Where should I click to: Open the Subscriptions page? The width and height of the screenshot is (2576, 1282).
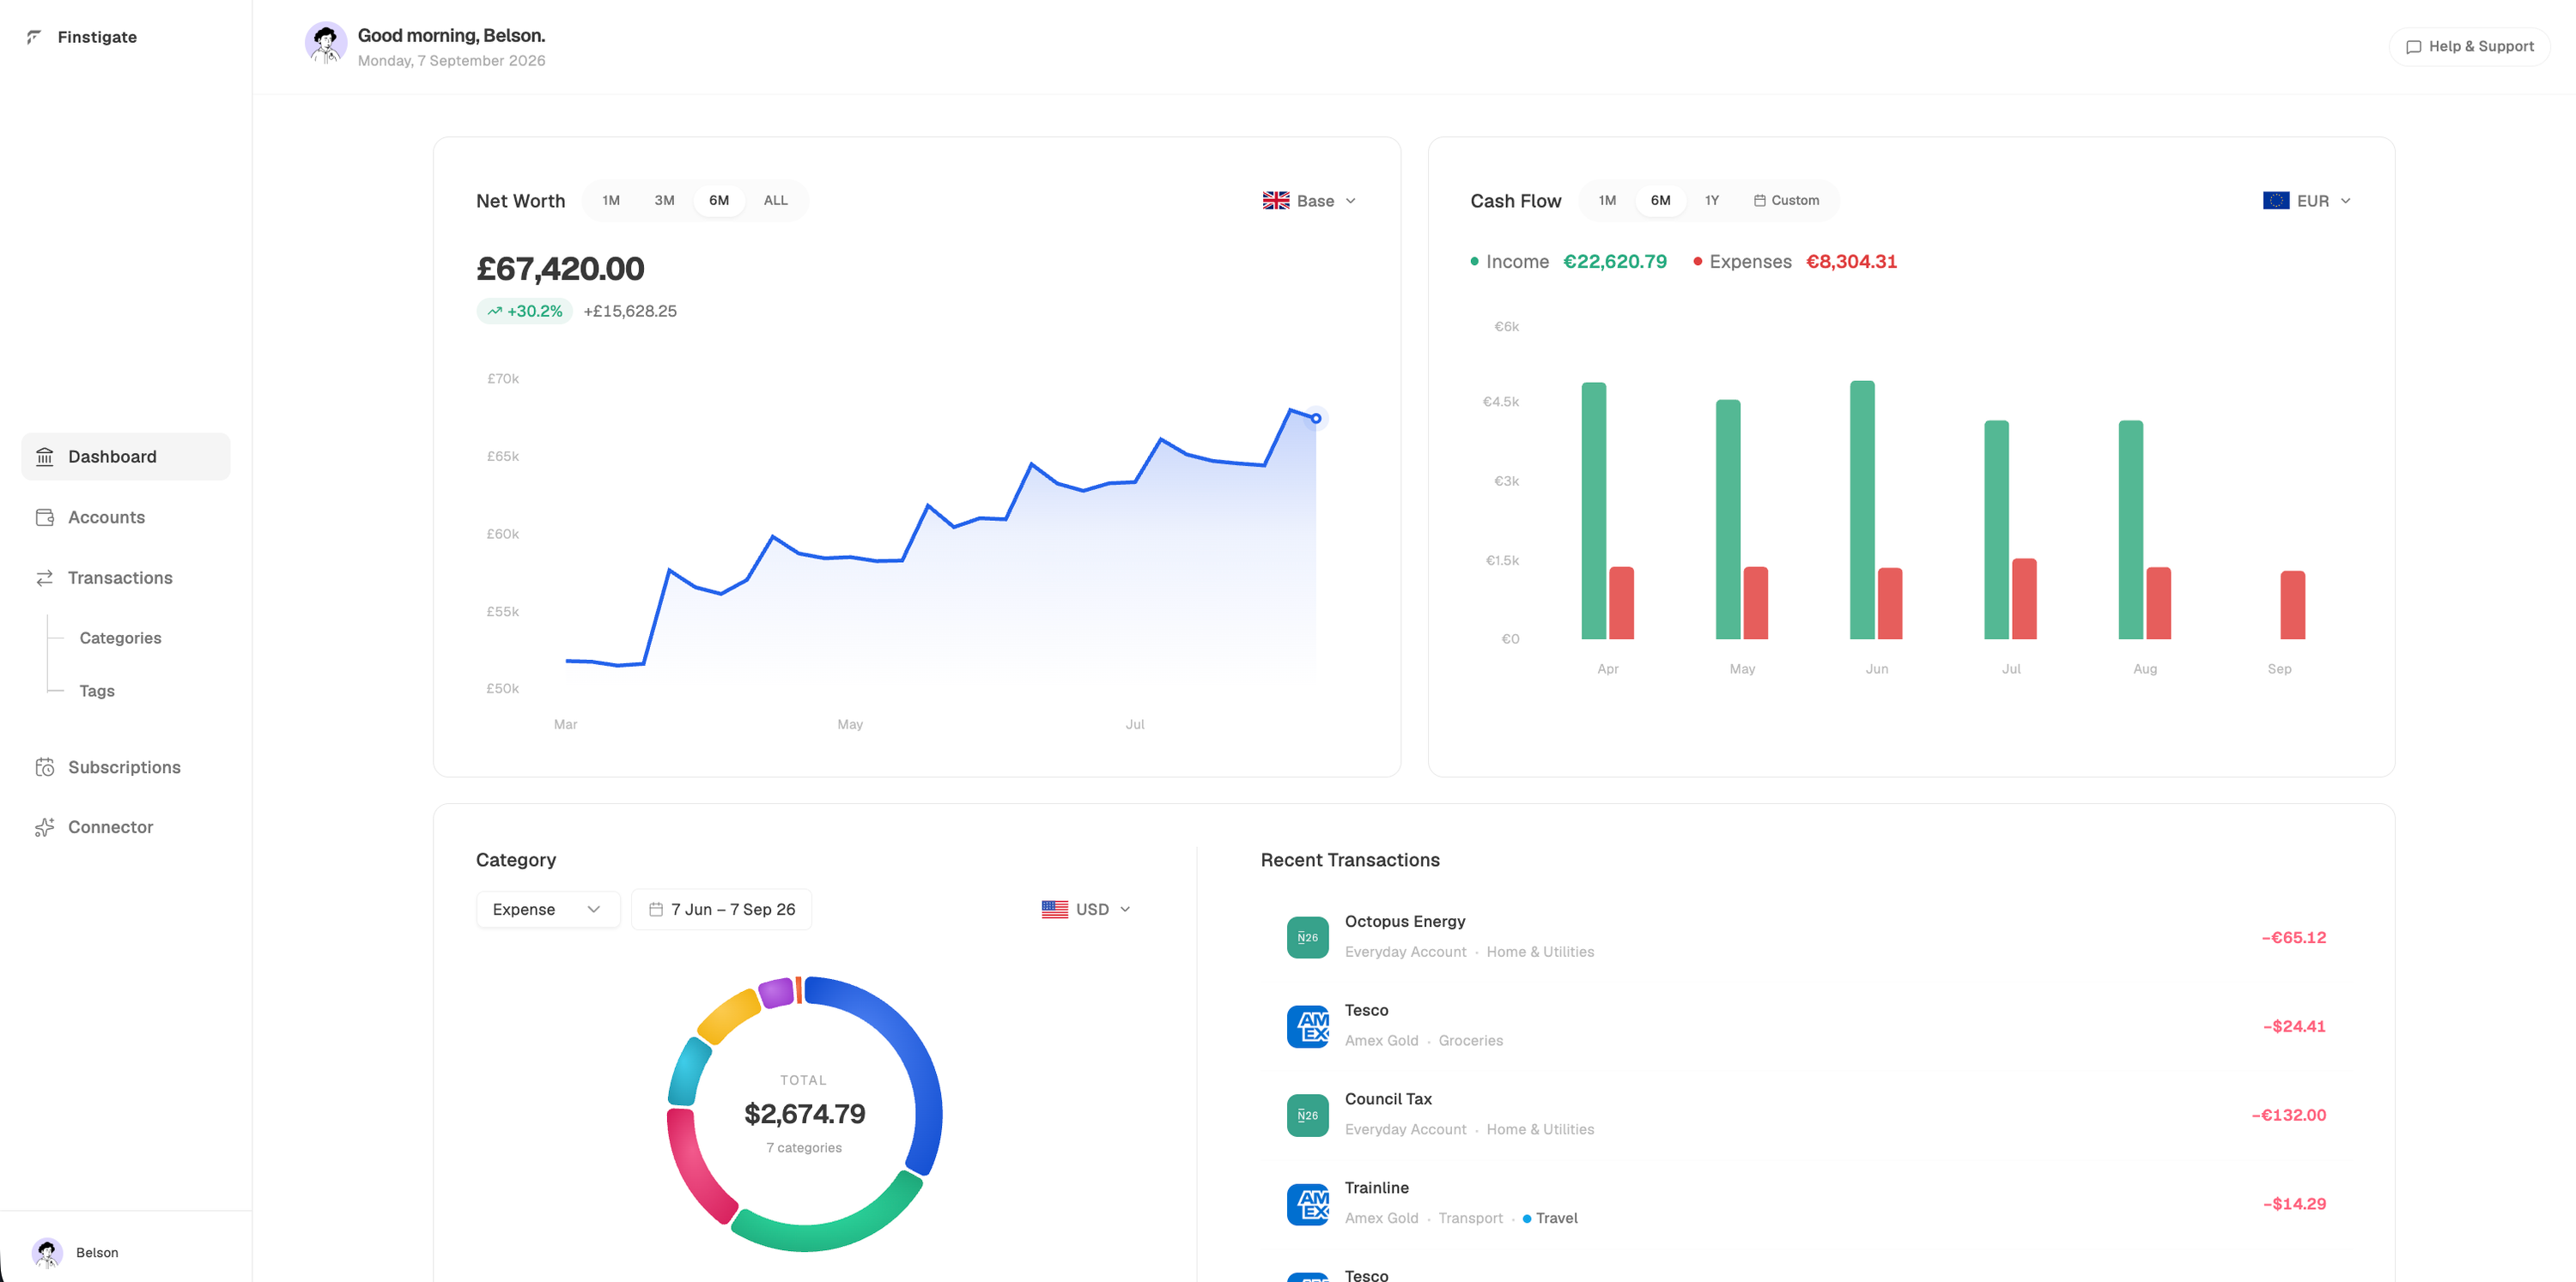pyautogui.click(x=126, y=767)
